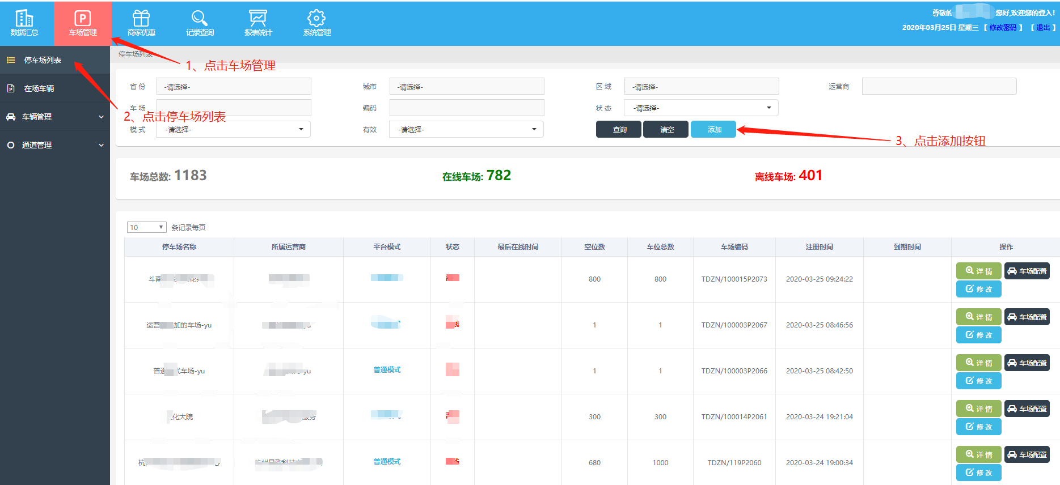This screenshot has height=485, width=1060.
Task: Click the list icon beside 停车场列表
Action: [11, 60]
